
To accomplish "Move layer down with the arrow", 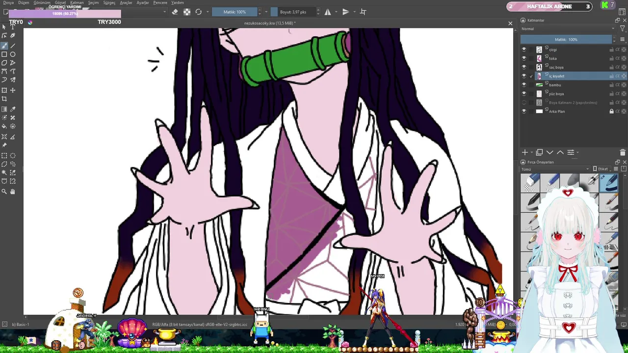I will coord(549,152).
